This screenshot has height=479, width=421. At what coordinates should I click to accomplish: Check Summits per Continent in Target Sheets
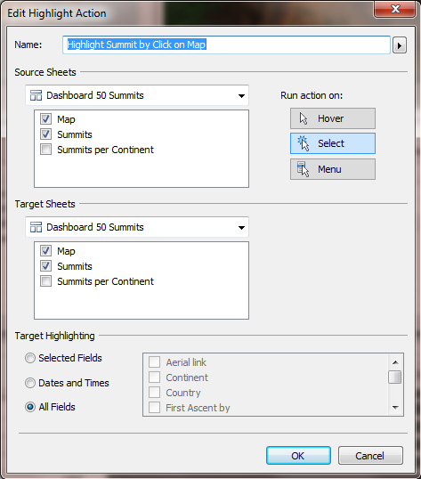coord(45,281)
